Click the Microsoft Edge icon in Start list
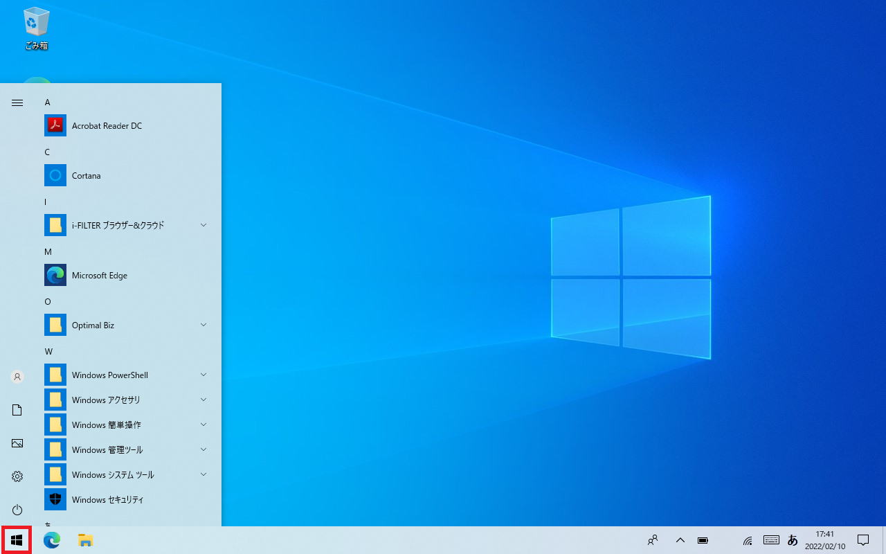The image size is (886, 554). pyautogui.click(x=55, y=276)
